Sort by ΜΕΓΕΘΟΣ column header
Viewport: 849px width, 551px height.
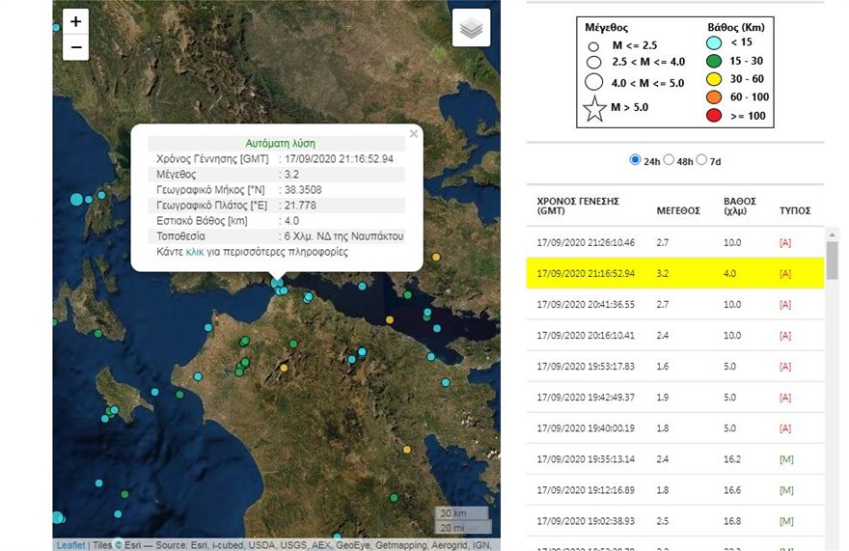[x=677, y=209]
